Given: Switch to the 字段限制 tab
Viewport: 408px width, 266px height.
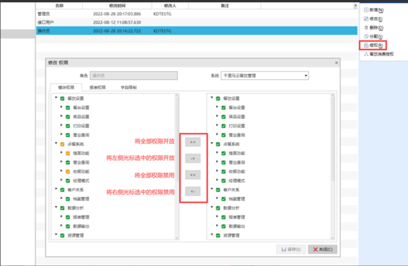Looking at the screenshot, I should 129,87.
